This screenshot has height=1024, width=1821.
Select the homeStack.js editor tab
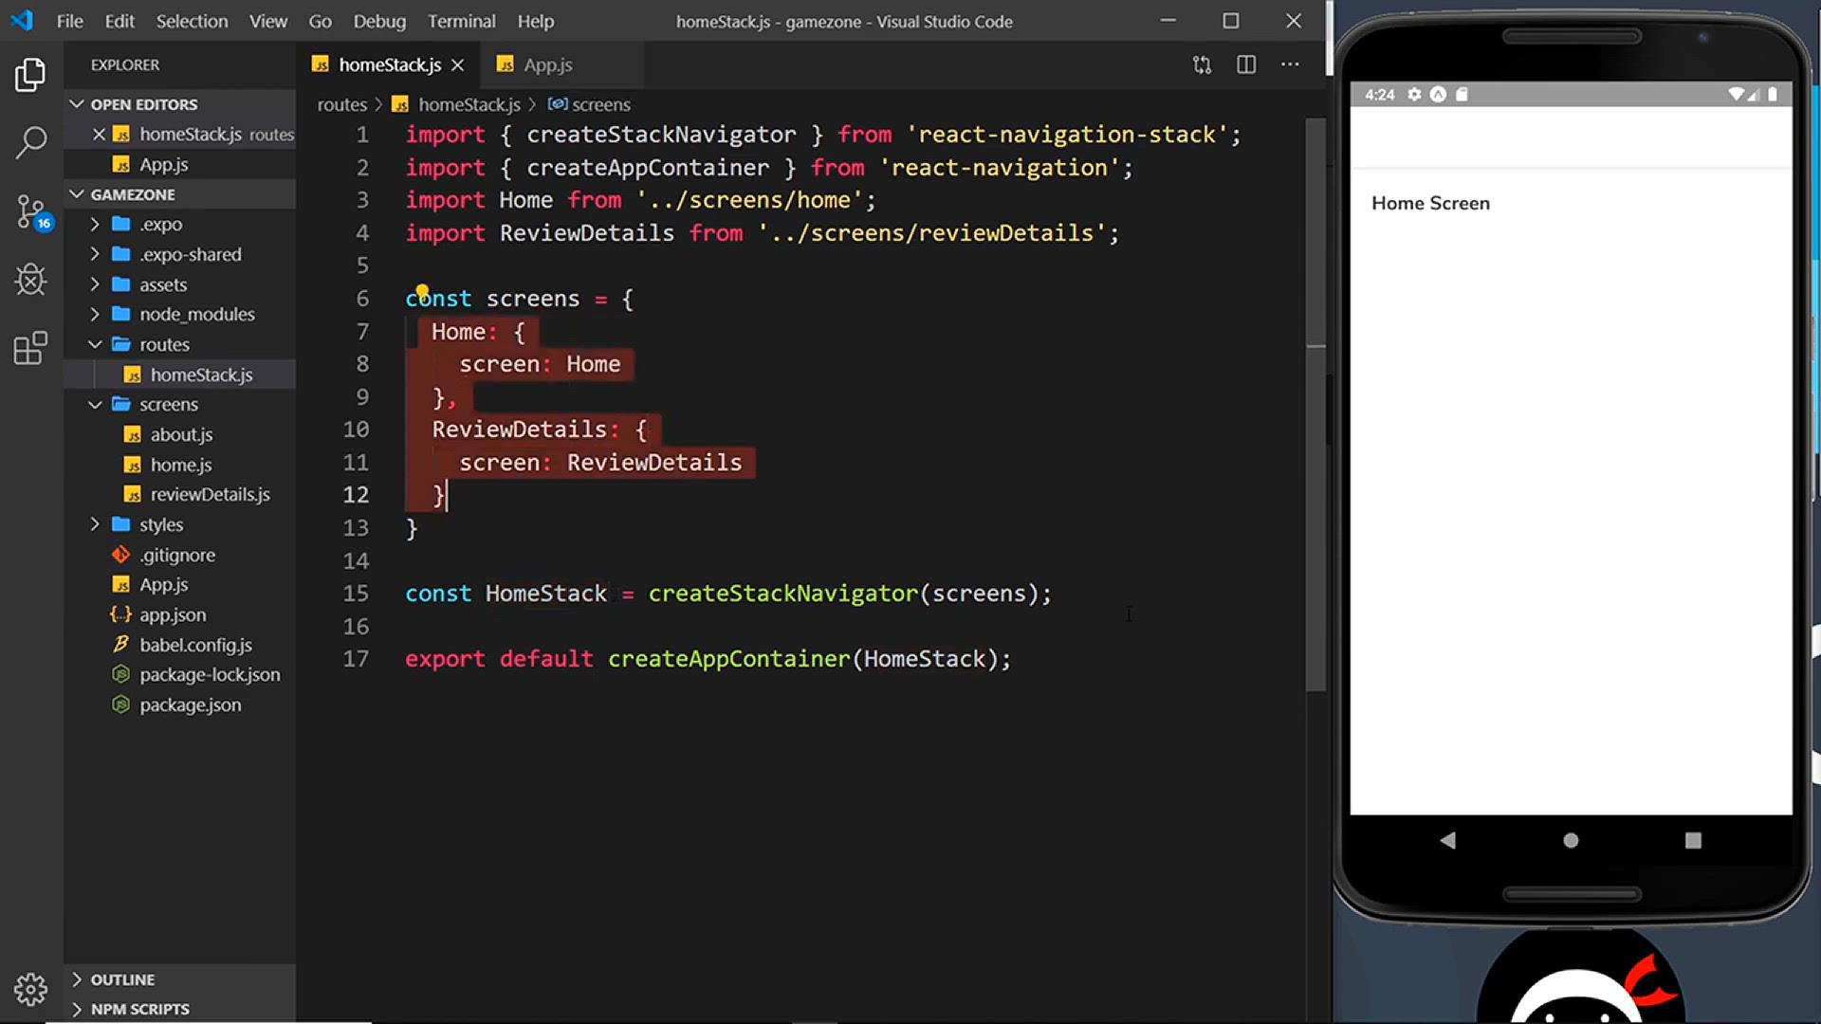pyautogui.click(x=387, y=64)
